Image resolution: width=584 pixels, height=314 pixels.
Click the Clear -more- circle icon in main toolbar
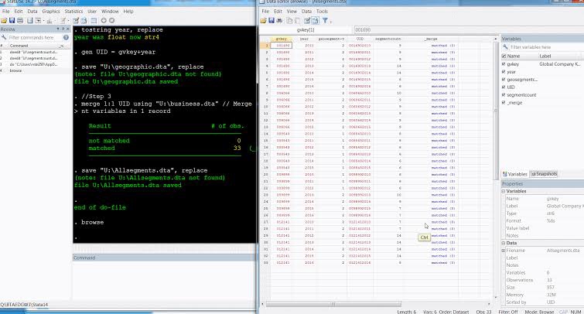coord(104,20)
